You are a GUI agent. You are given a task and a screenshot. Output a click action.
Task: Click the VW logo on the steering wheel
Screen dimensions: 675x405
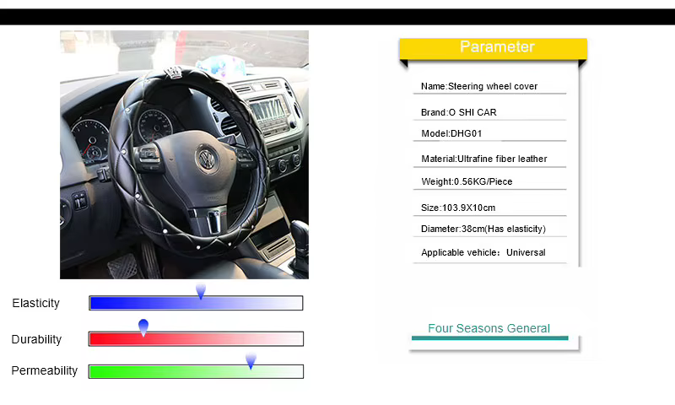coord(207,159)
